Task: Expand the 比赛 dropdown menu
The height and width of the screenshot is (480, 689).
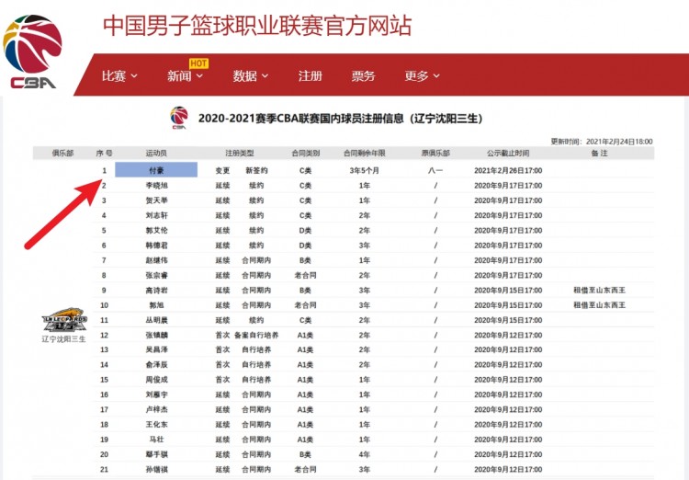Action: tap(119, 76)
